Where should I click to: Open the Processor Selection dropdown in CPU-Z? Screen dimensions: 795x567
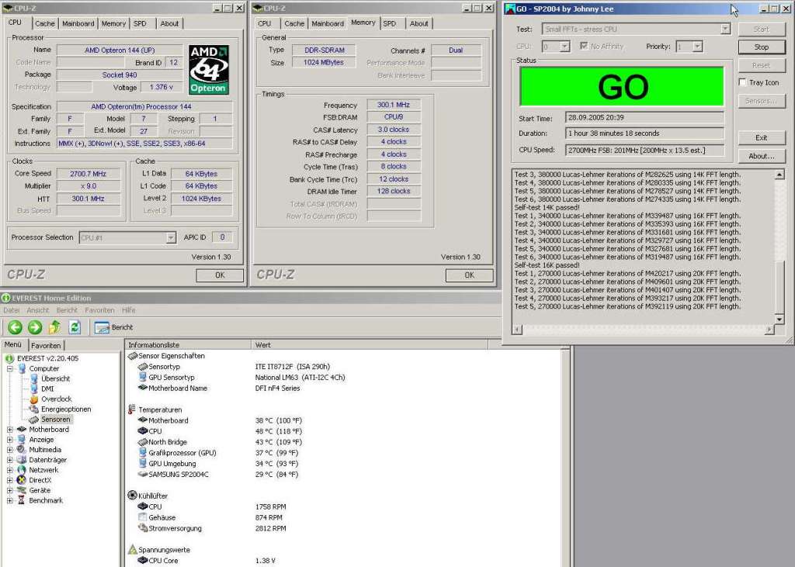171,237
